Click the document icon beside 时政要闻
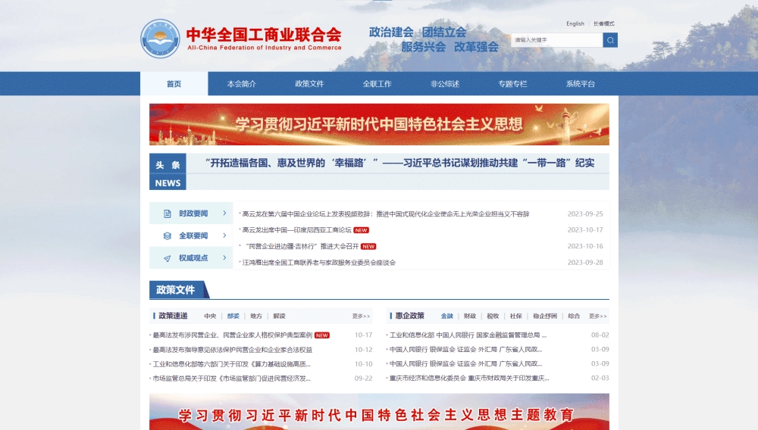Image resolution: width=758 pixels, height=430 pixels. click(168, 213)
